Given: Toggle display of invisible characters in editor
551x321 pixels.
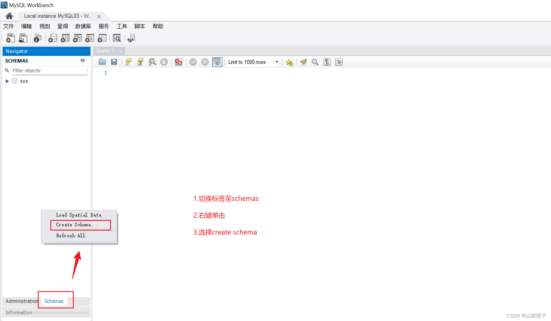Looking at the screenshot, I should pyautogui.click(x=327, y=62).
